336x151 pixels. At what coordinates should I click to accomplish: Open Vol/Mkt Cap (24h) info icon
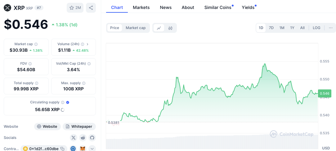(89, 64)
